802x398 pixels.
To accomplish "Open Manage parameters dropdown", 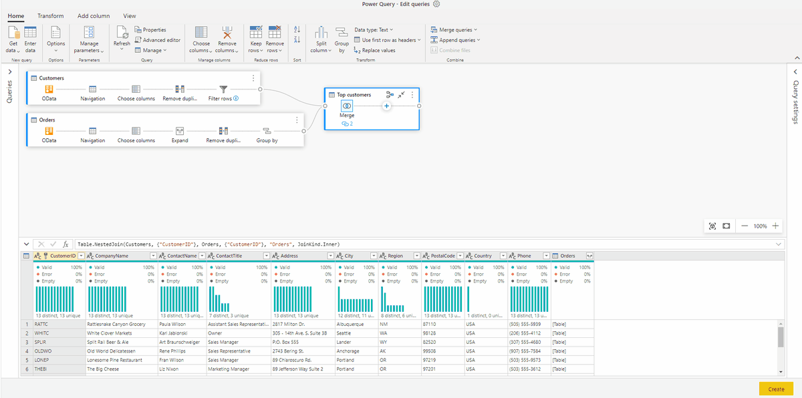I will 89,38.
